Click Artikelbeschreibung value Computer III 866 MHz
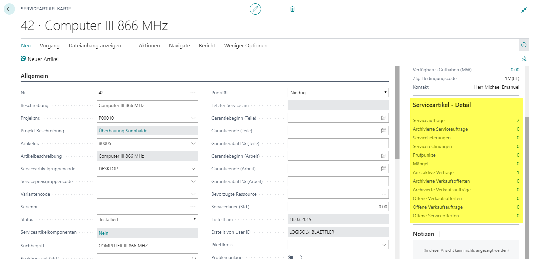This screenshot has width=543, height=259. click(147, 156)
